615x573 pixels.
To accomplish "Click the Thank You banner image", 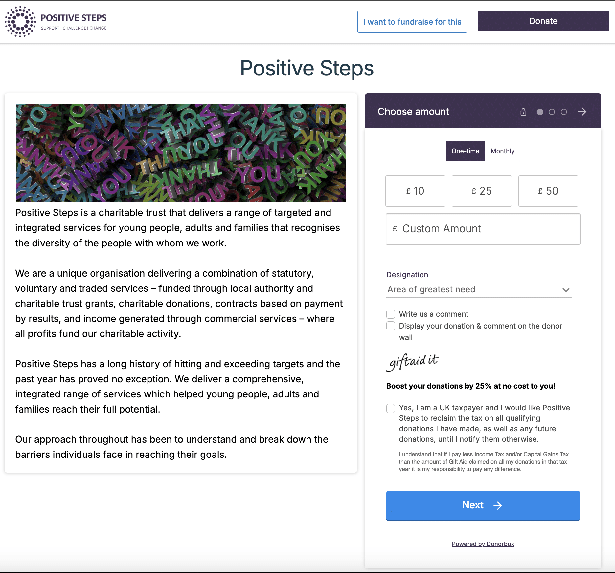I will click(181, 153).
